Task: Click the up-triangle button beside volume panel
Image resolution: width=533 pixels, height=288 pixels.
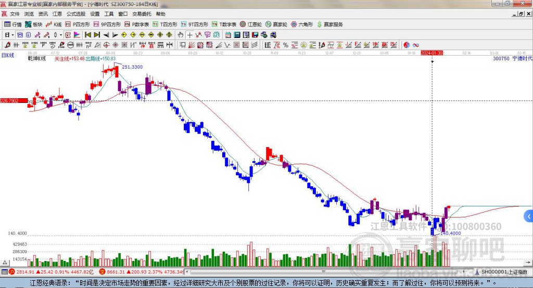Action: (5, 263)
